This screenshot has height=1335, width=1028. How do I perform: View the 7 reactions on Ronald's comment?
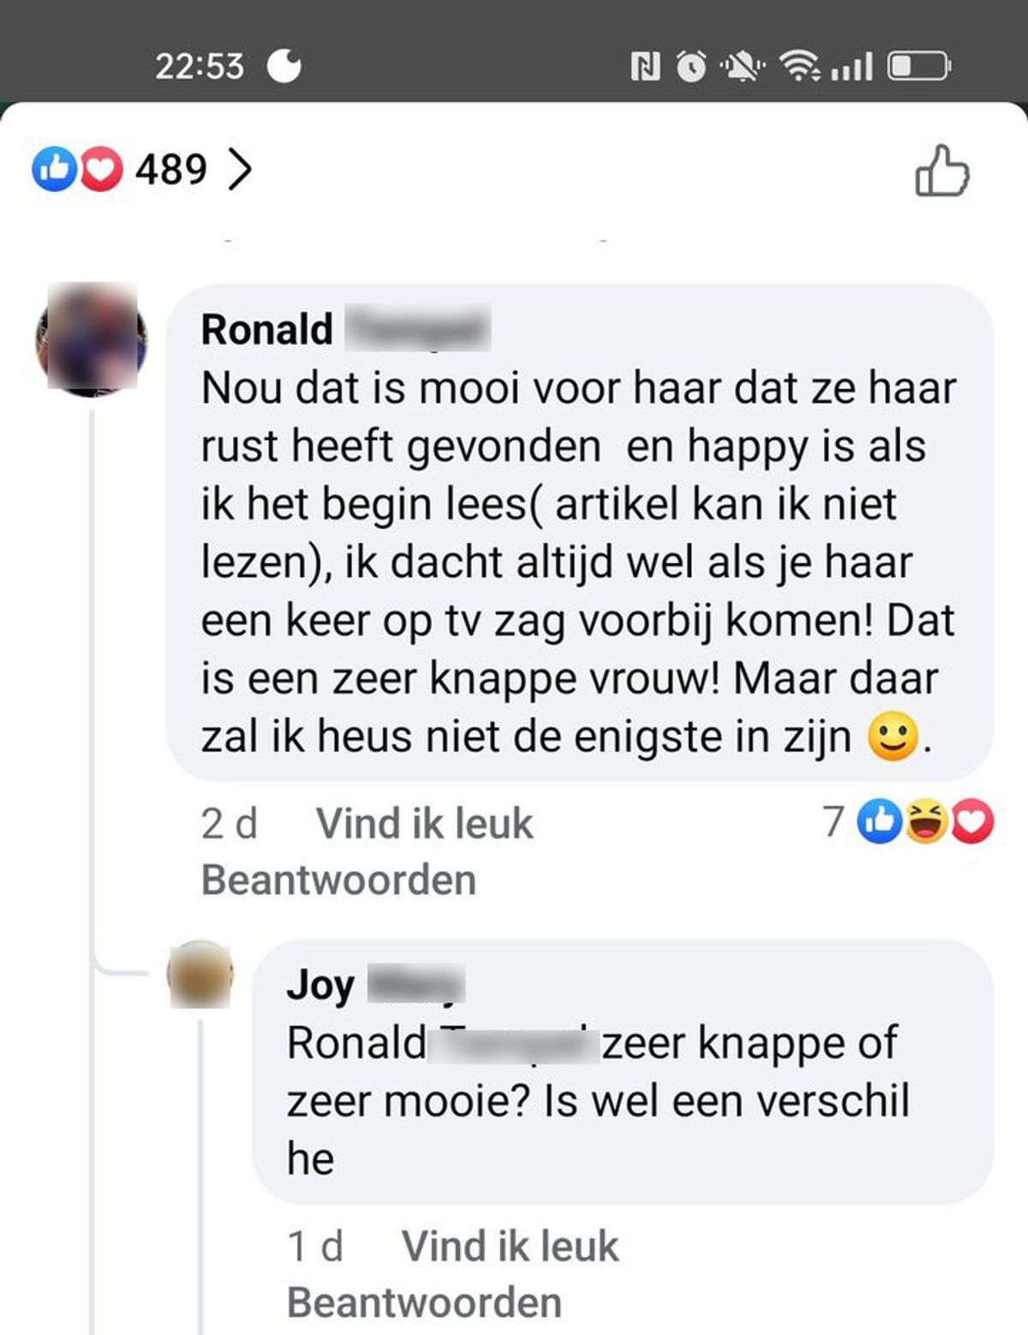(908, 822)
